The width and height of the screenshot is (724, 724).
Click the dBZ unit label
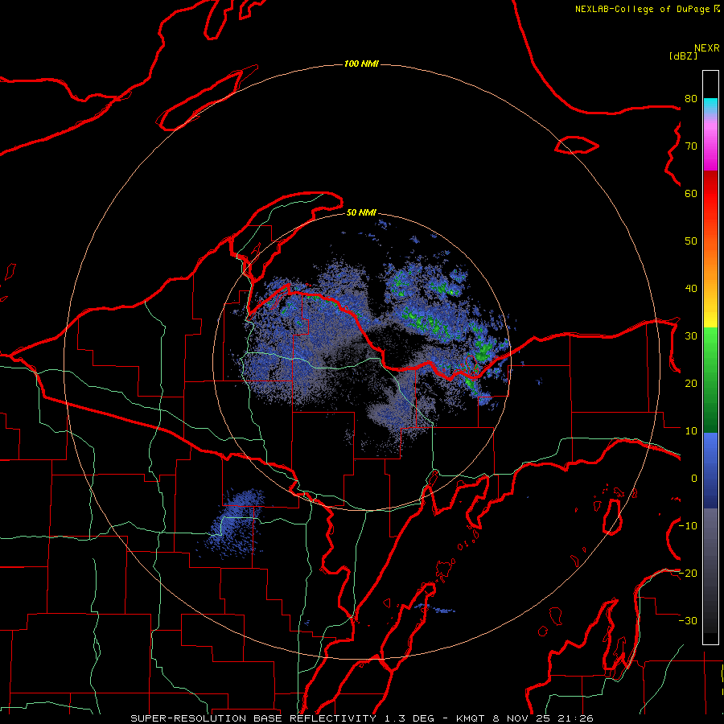click(x=683, y=56)
